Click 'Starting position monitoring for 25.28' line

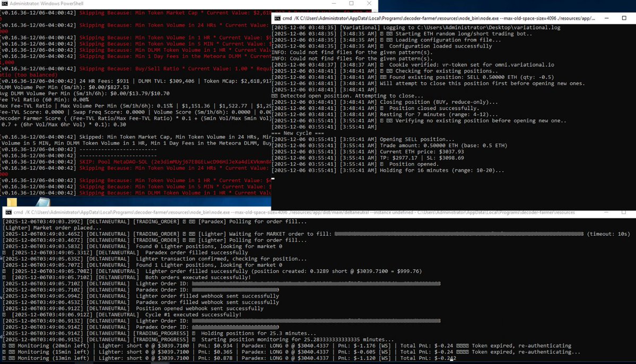tap(198, 339)
